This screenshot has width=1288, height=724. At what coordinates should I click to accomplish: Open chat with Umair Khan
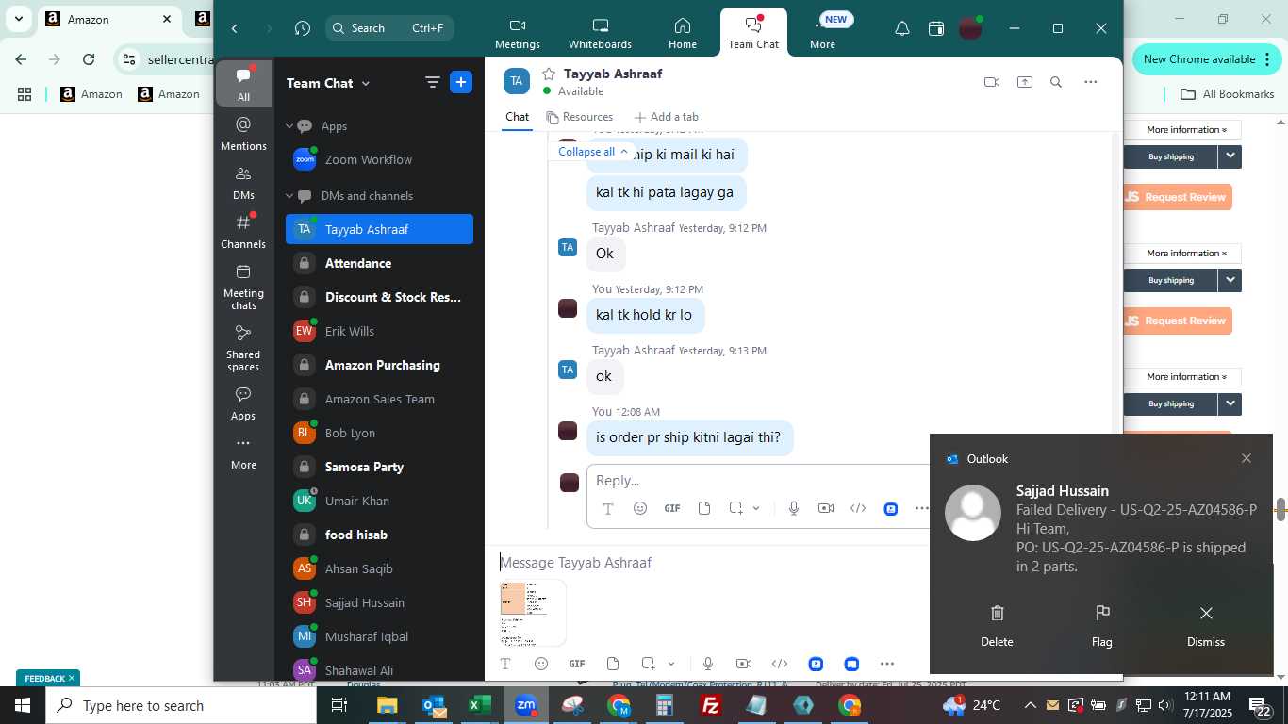point(379,501)
